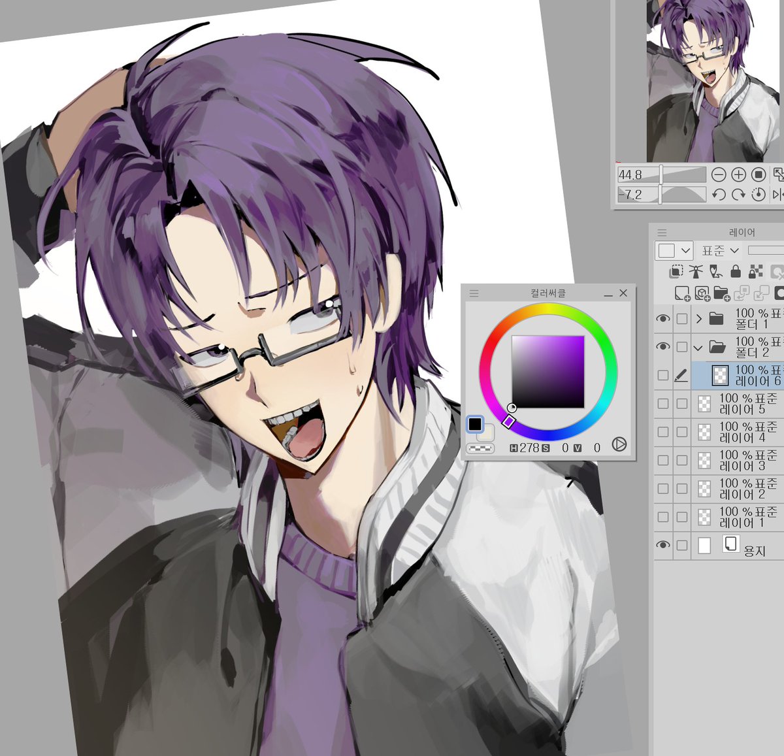This screenshot has height=756, width=784.
Task: Open palette color dropdown in Layer panel
Action: pyautogui.click(x=674, y=250)
